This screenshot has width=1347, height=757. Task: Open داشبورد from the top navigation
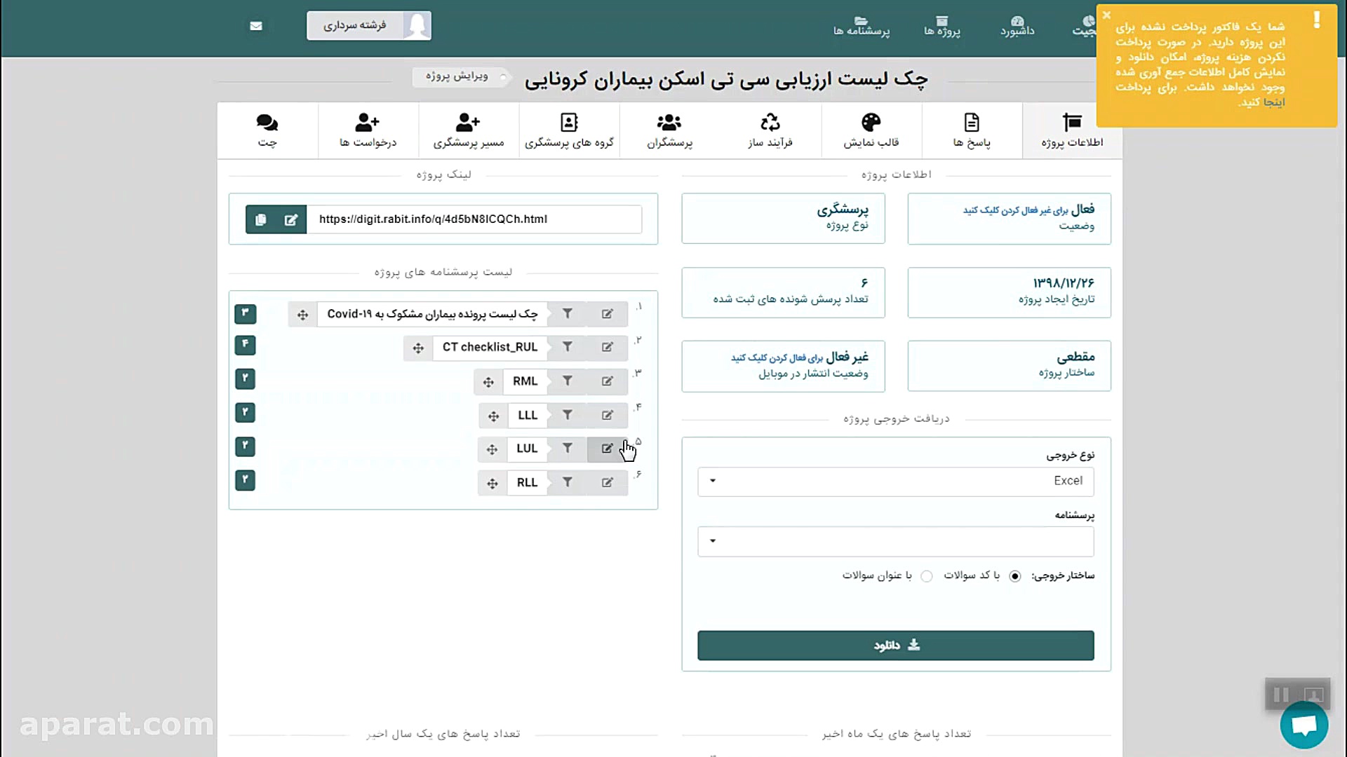(1017, 26)
